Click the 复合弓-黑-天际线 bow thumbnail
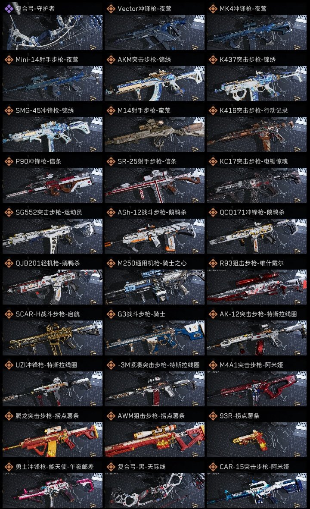This screenshot has width=310, height=509. 155,491
